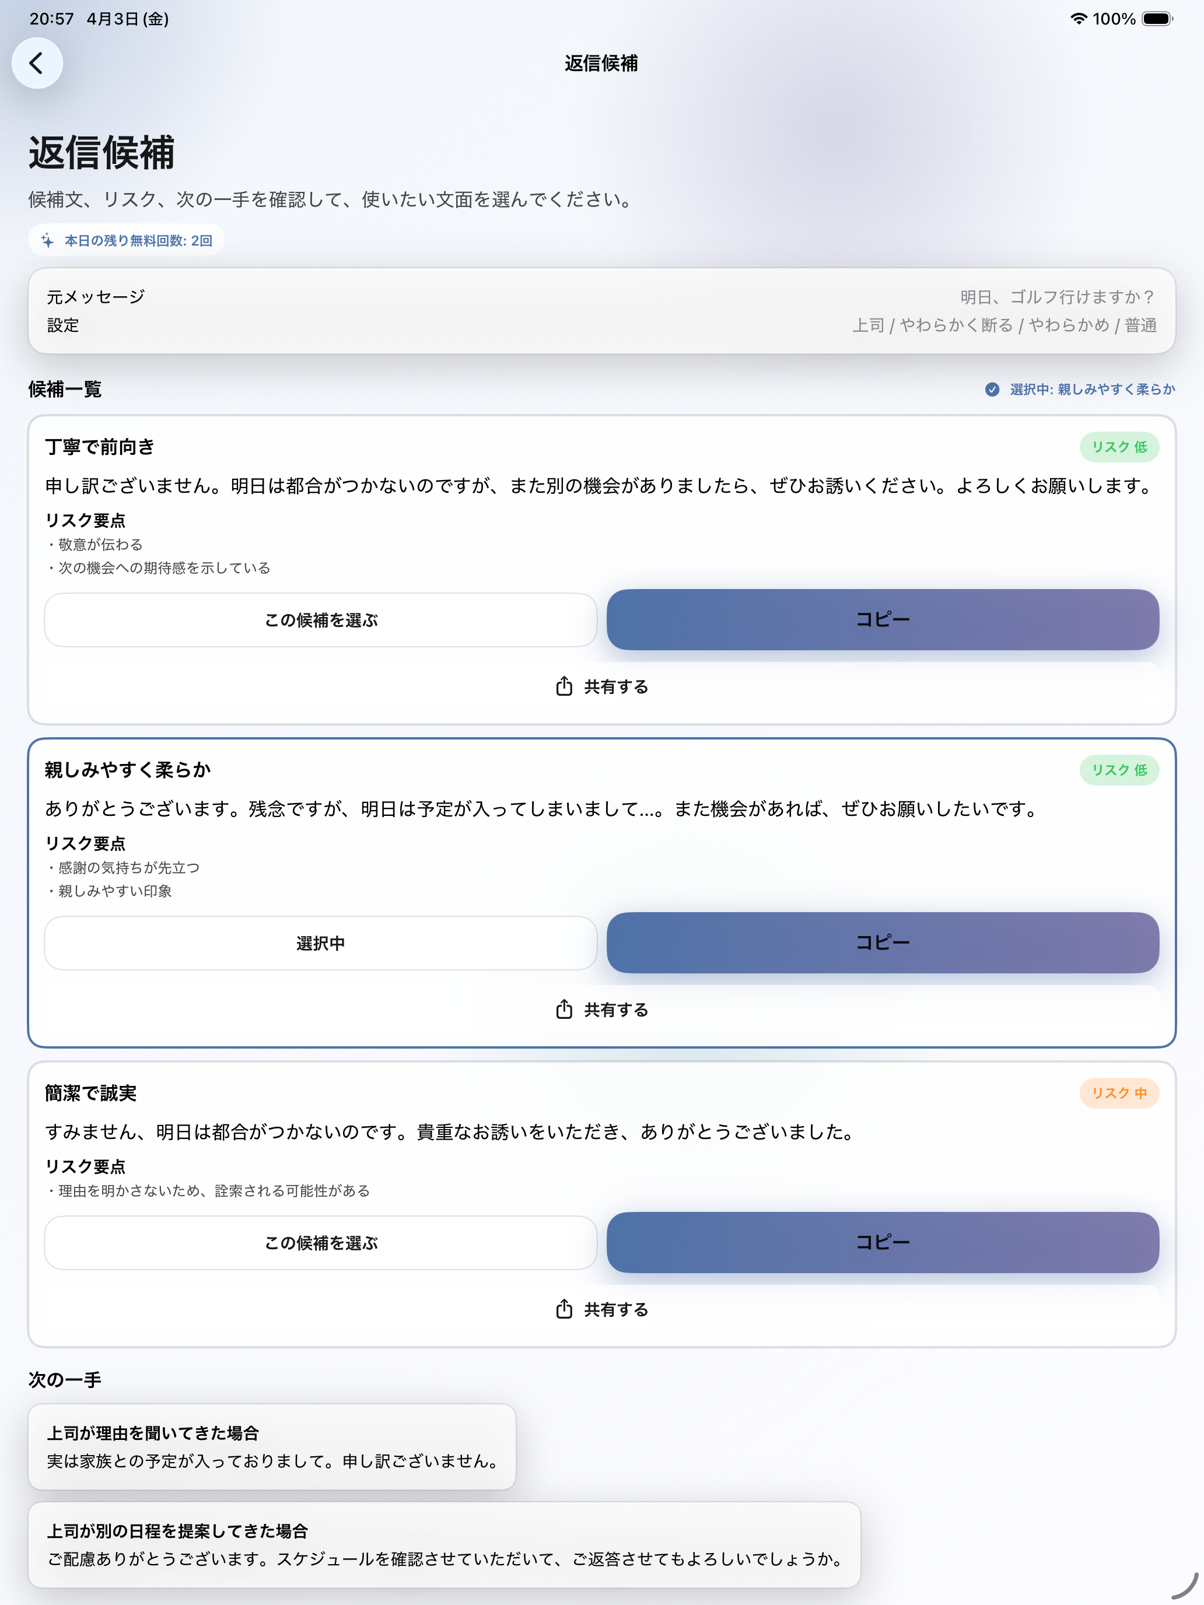This screenshot has width=1204, height=1605.
Task: Tap the 上司 / やわらかく断る settings text
Action: click(1005, 325)
